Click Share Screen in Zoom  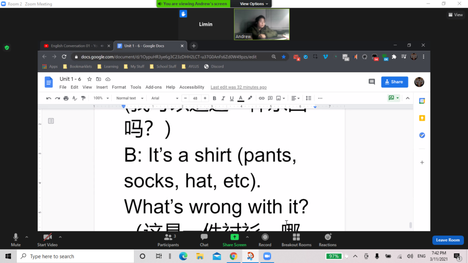[234, 240]
